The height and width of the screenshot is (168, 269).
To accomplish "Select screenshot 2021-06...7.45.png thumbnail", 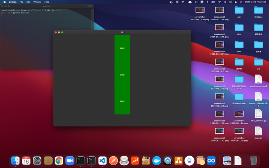I will pyautogui.click(x=219, y=27).
